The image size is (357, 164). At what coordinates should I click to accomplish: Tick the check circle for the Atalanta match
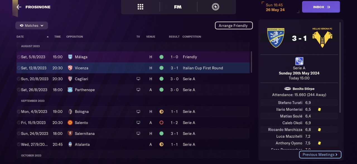18,144
